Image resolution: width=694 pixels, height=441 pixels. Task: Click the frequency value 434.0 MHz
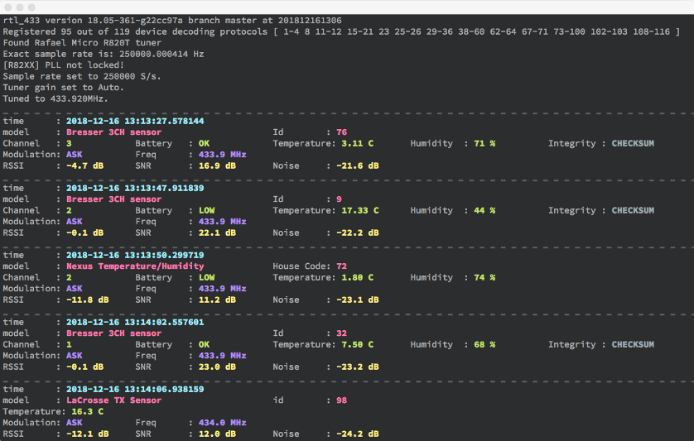(222, 423)
